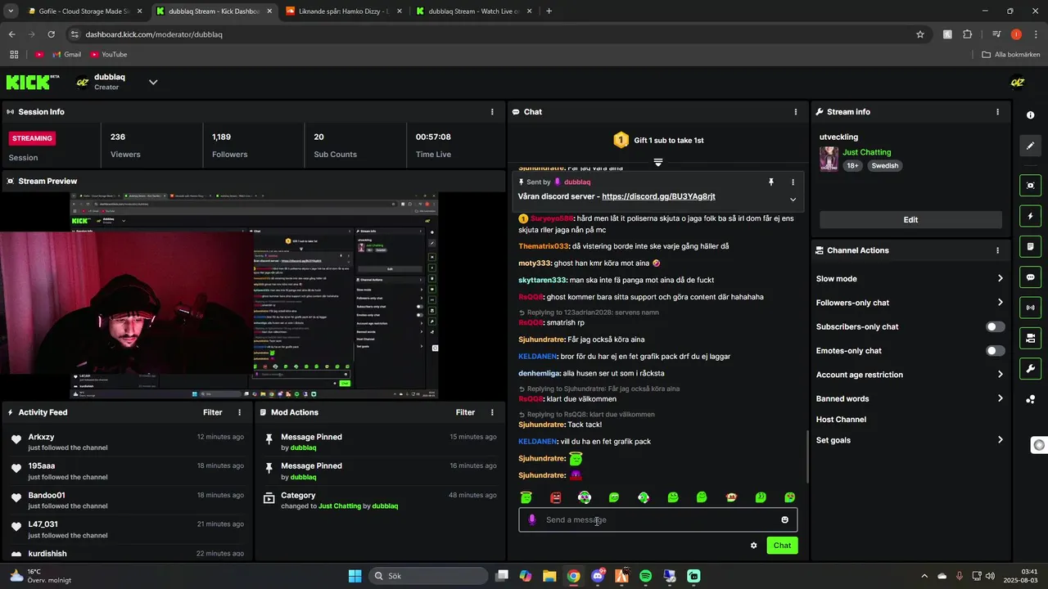Click the Stream Preview video
This screenshot has width=1048, height=589.
(253, 295)
